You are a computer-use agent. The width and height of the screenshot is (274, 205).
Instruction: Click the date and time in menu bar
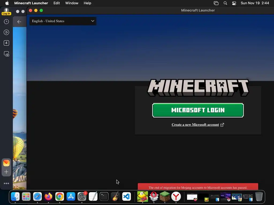[255, 3]
